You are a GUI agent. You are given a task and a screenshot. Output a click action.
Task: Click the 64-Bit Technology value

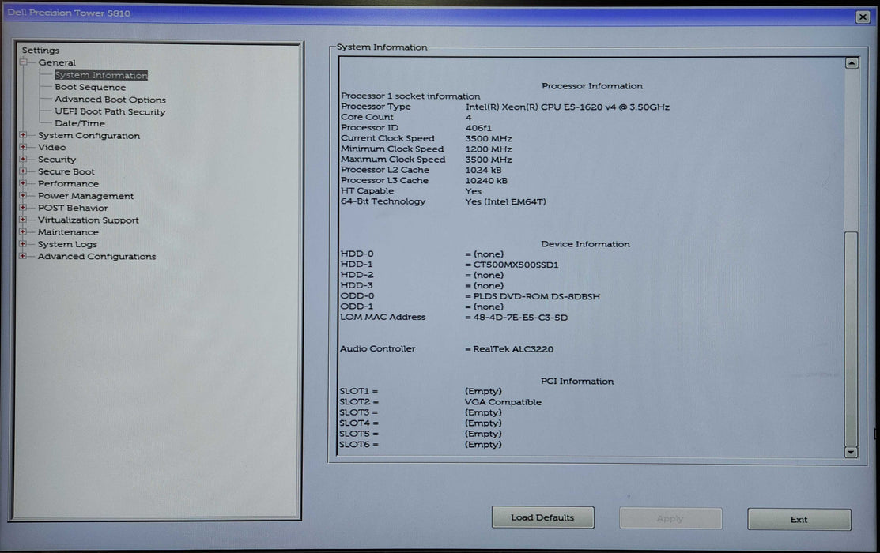505,201
